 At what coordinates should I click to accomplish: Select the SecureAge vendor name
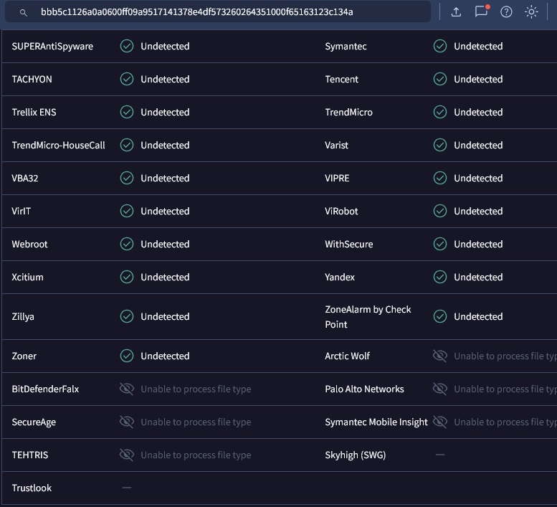pyautogui.click(x=34, y=422)
